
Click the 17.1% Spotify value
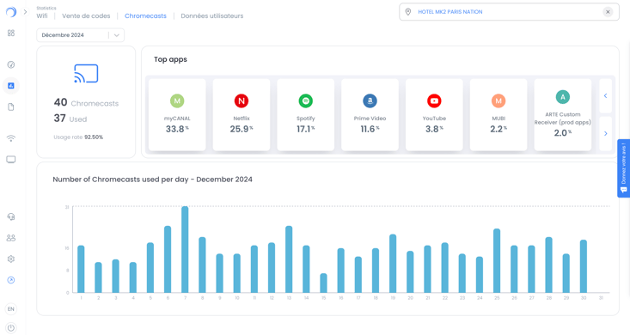[306, 129]
